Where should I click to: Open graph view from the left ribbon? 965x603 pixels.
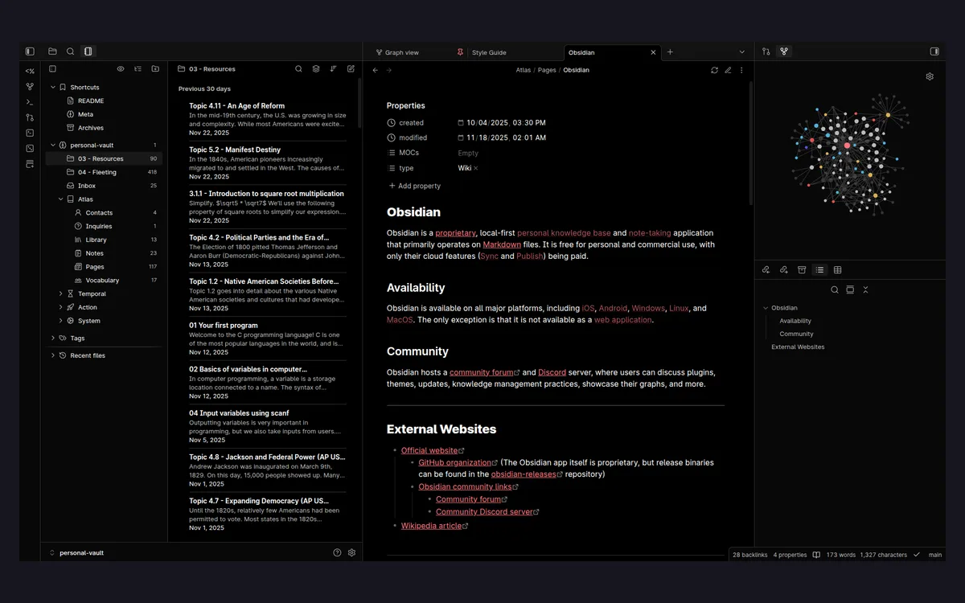pyautogui.click(x=30, y=86)
